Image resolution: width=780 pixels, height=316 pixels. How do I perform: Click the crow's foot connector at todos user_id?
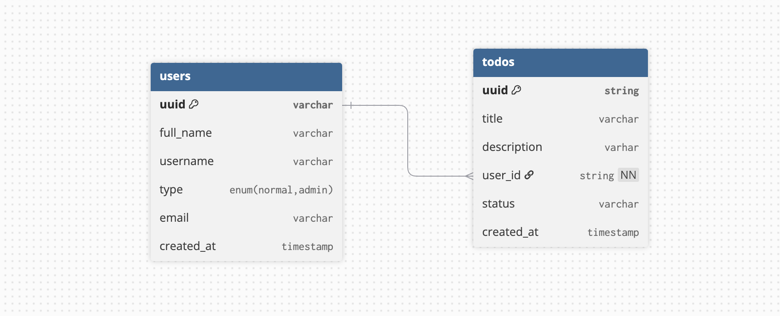[x=469, y=176]
